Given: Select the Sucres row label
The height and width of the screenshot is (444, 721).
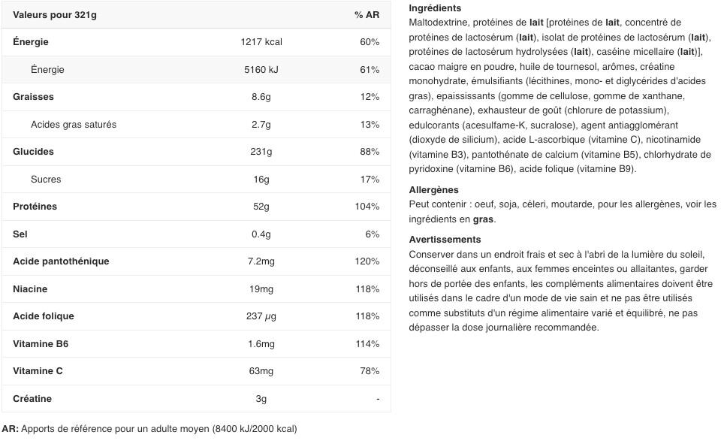Looking at the screenshot, I should tap(46, 179).
